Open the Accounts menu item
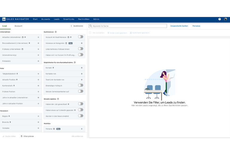Screen dimensions: 230x155 [46, 19]
